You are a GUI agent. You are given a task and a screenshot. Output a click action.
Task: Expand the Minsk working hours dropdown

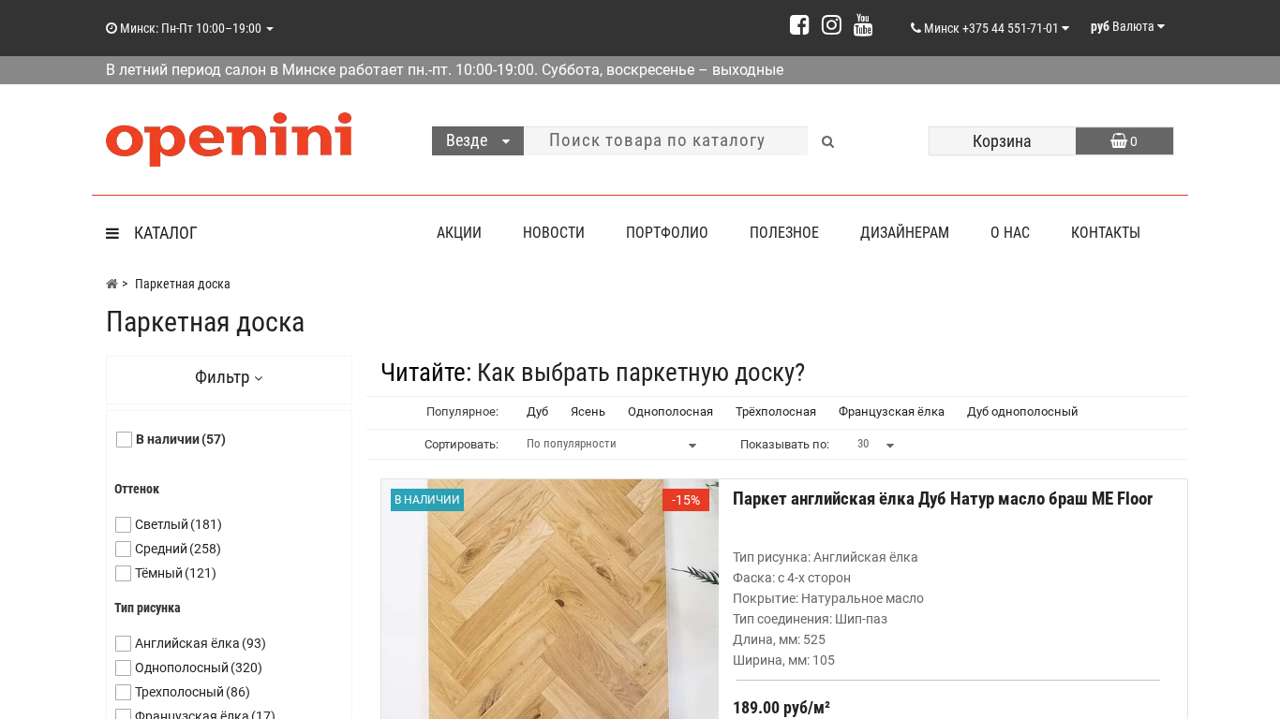189,28
